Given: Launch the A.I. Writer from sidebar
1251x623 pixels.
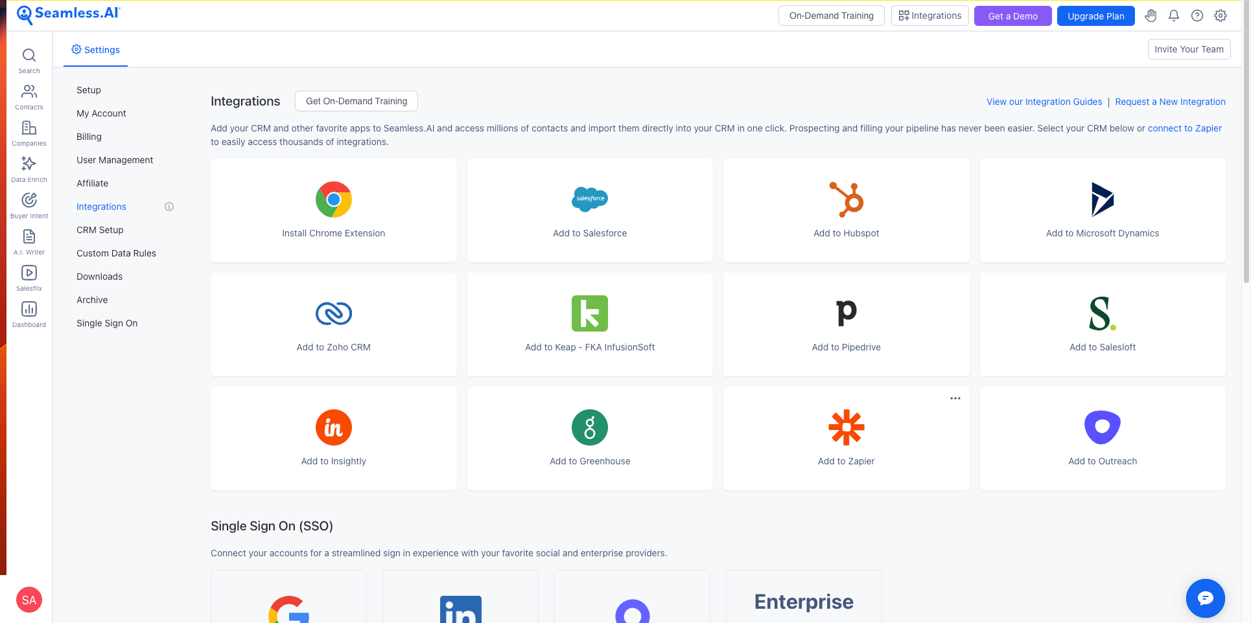Looking at the screenshot, I should [x=29, y=241].
